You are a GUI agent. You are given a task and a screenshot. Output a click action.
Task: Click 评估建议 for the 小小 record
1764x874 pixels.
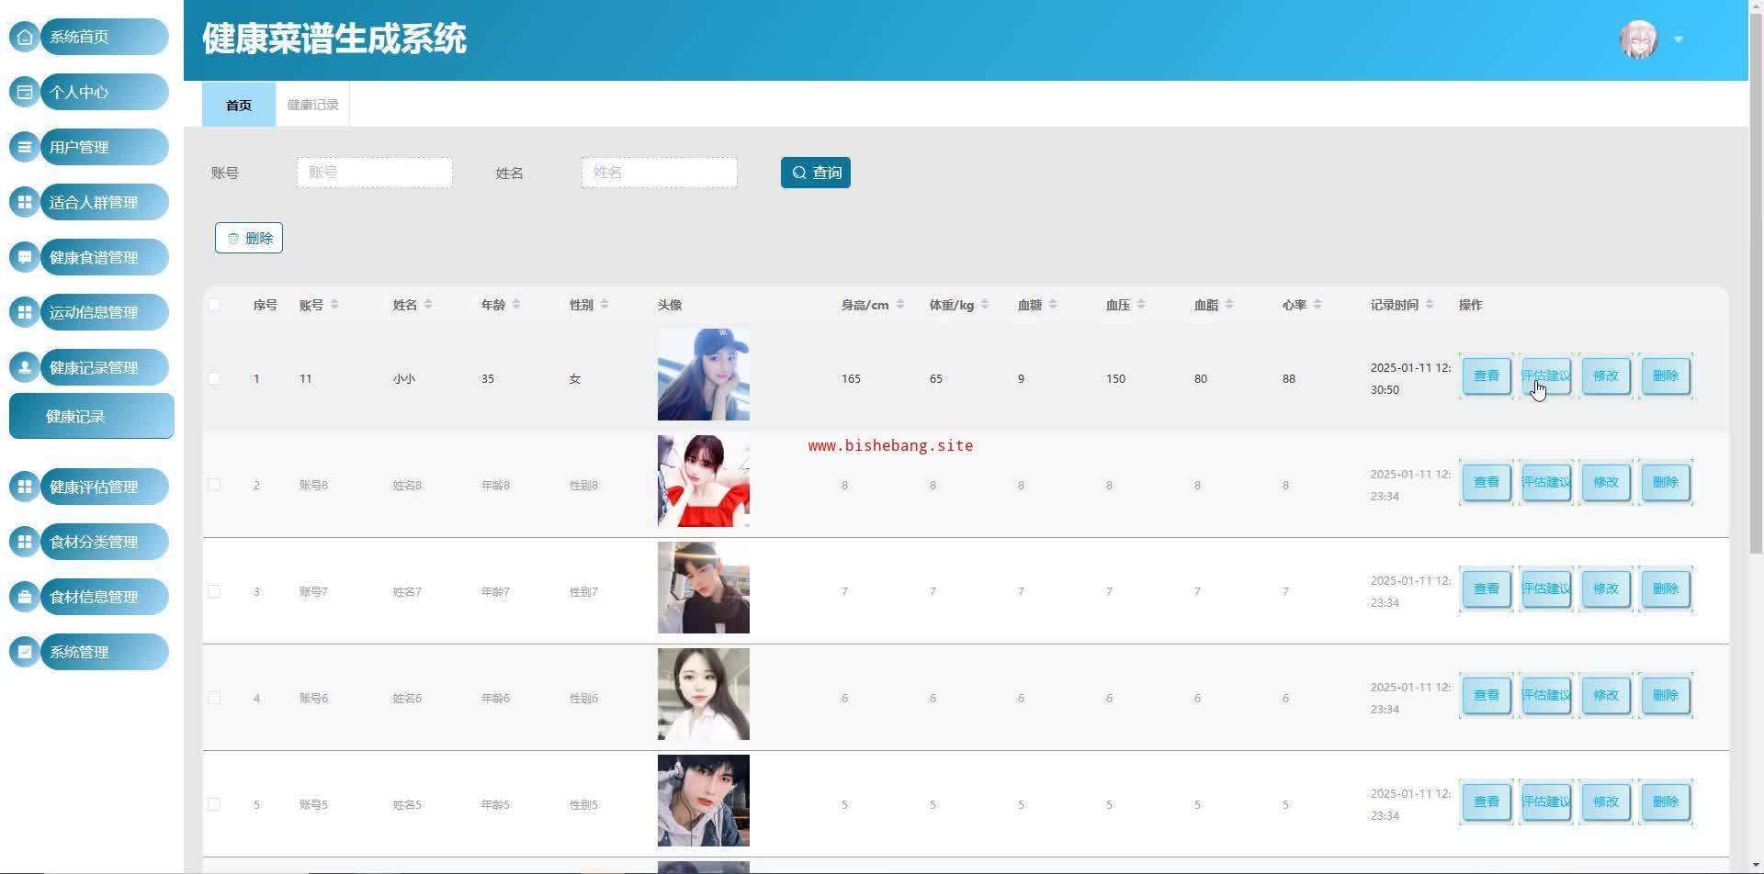[1546, 375]
